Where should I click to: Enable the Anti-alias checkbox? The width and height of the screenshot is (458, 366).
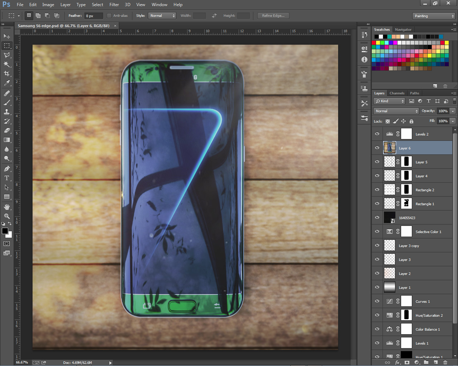click(109, 16)
